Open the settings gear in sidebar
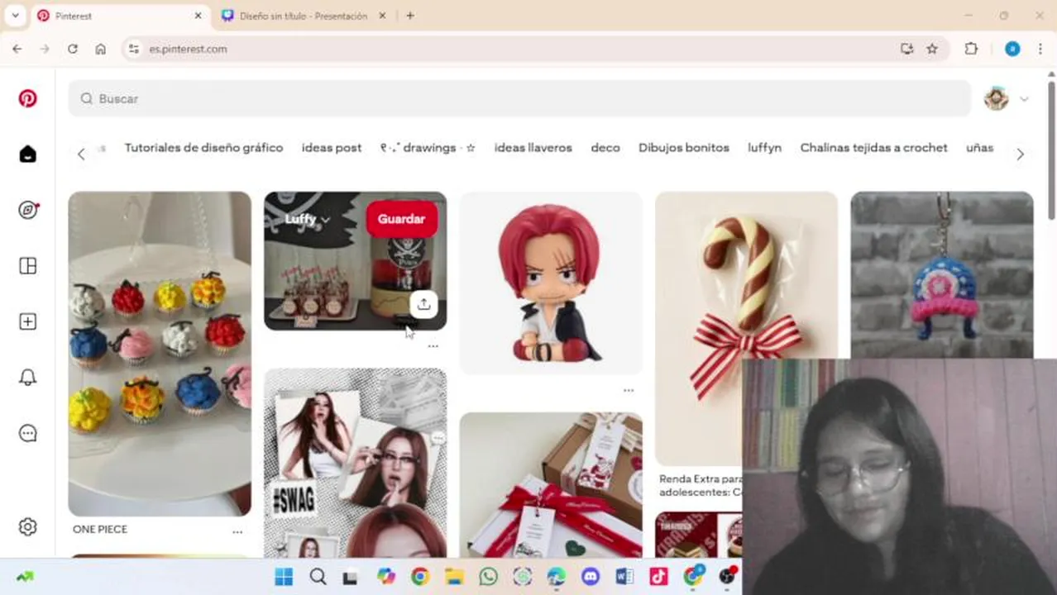The height and width of the screenshot is (595, 1057). click(x=27, y=526)
